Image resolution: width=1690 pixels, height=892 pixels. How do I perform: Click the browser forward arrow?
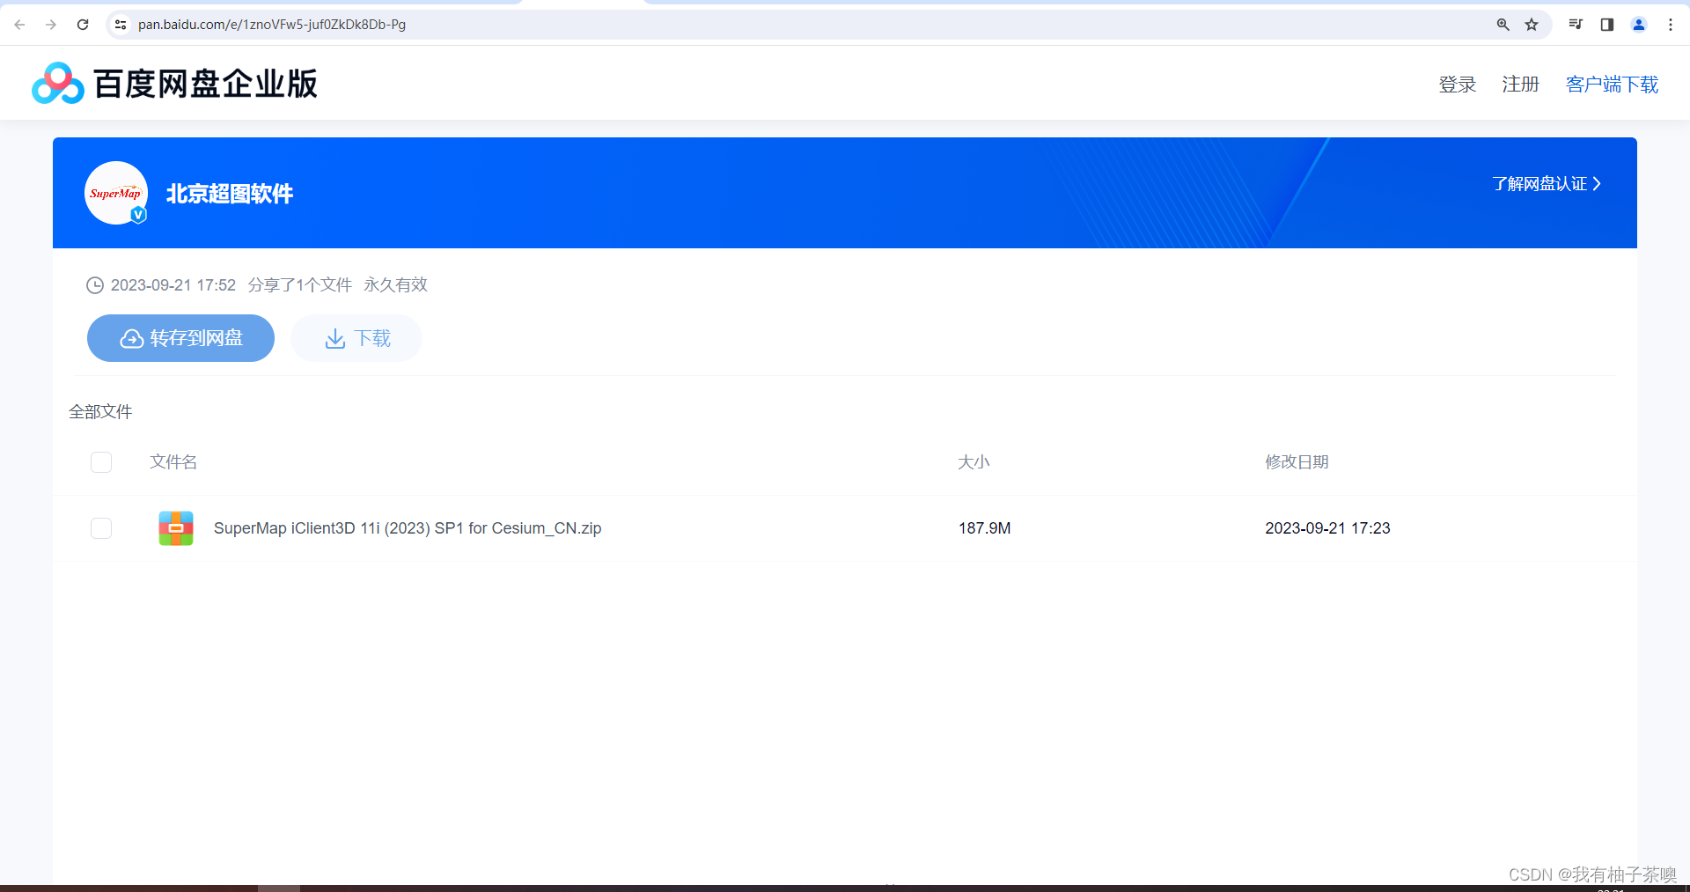(x=51, y=25)
